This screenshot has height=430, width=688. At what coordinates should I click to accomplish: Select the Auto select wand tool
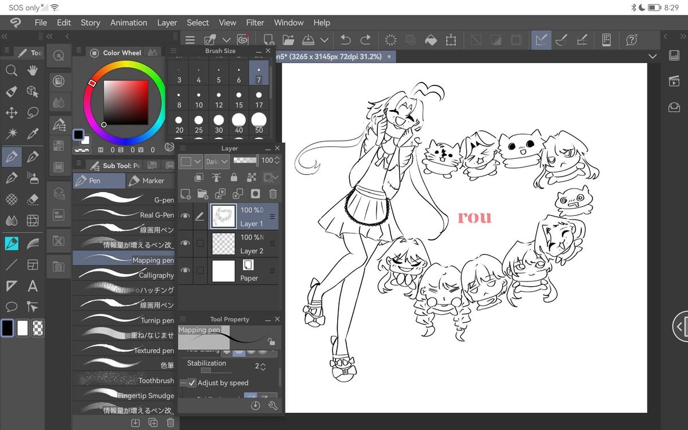click(11, 134)
